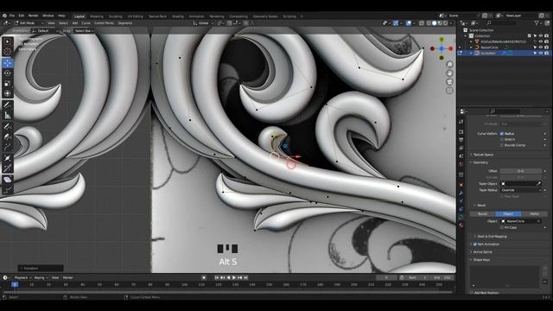Open the Keying popover in timeline
Viewport: 553px width, 311px height.
41,278
